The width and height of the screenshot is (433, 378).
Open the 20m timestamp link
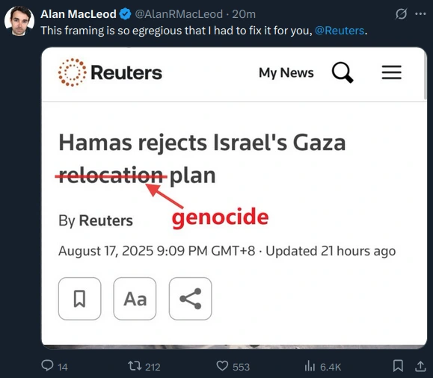[244, 14]
